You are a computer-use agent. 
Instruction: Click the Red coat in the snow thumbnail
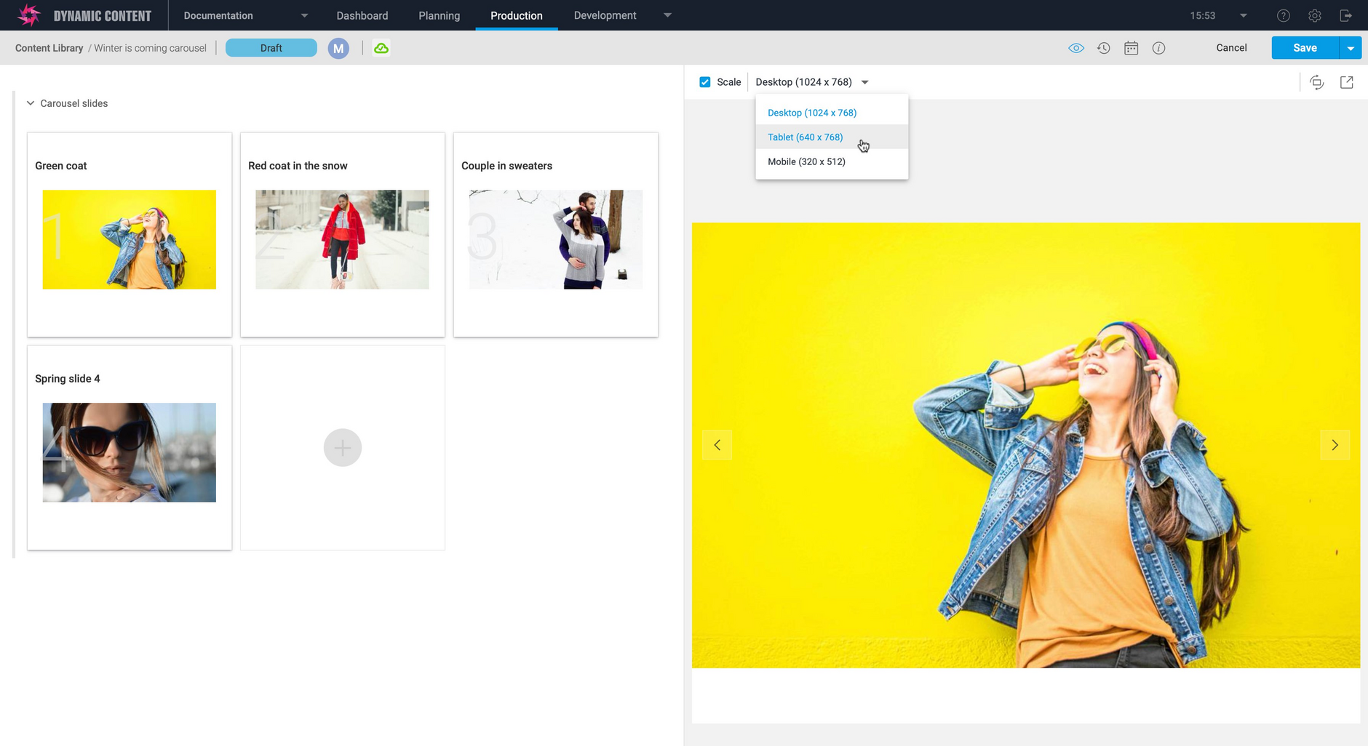342,239
